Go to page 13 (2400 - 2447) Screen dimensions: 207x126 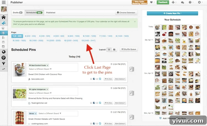(x=88, y=41)
